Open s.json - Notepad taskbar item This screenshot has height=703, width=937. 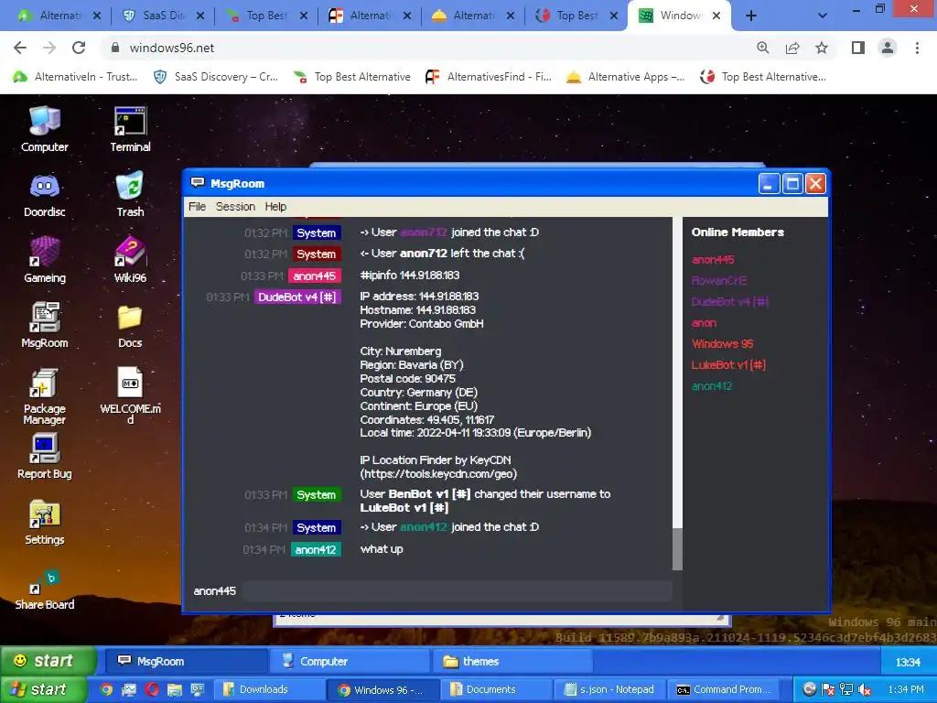[609, 689]
